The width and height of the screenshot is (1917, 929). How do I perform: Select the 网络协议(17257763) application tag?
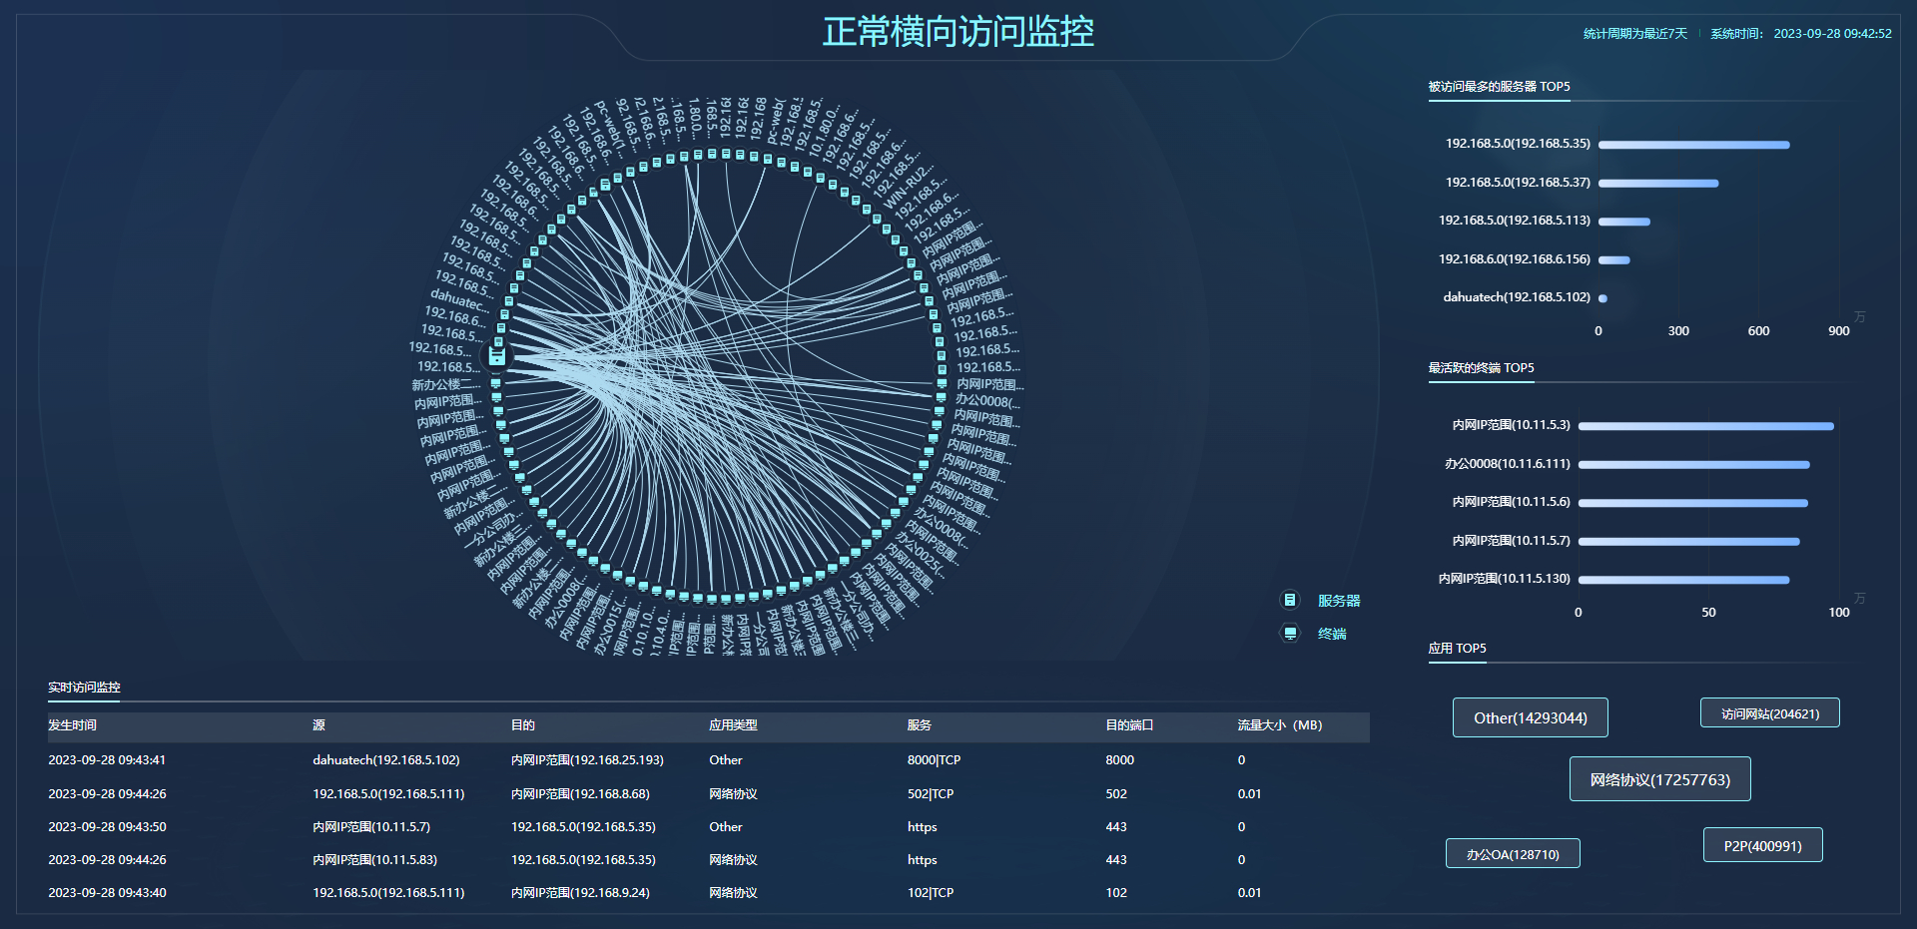pos(1659,779)
